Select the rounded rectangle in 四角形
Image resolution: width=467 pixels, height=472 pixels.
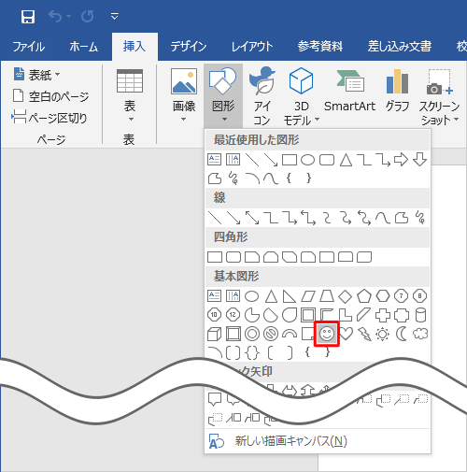[233, 257]
